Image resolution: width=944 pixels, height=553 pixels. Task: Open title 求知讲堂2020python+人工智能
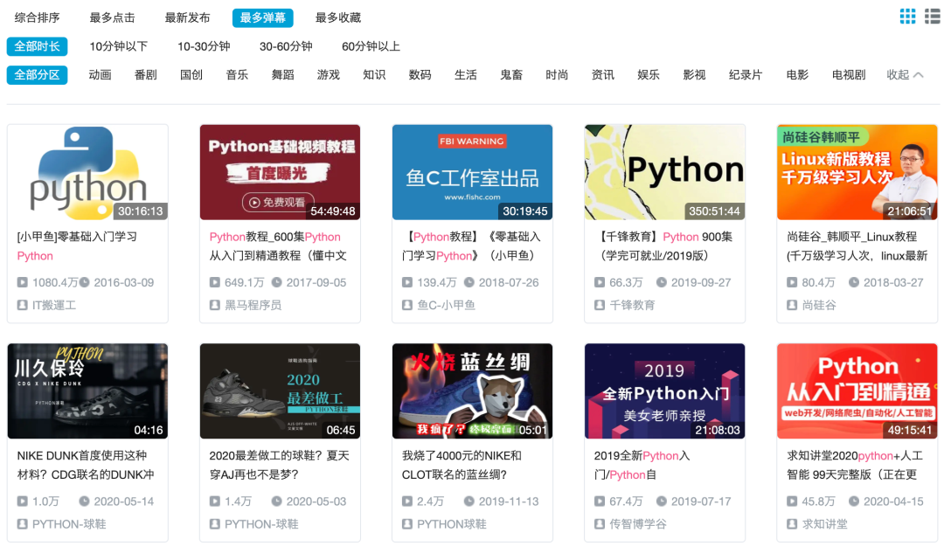[x=855, y=465]
